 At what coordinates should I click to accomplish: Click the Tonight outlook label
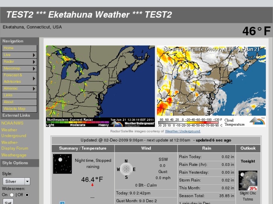pos(248,161)
